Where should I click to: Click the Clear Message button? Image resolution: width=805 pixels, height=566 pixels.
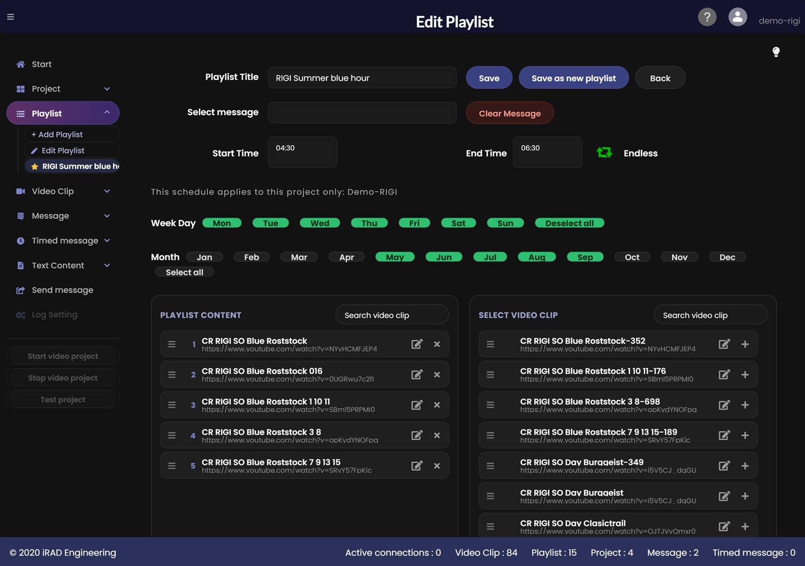pyautogui.click(x=510, y=113)
